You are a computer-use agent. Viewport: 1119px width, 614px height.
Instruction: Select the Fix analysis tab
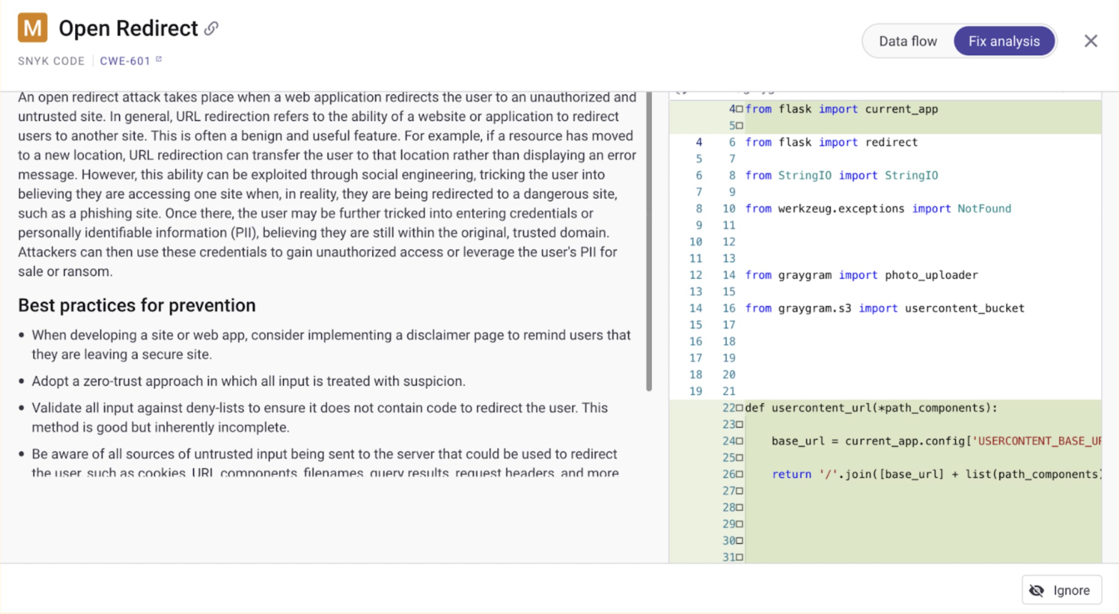coord(1004,41)
